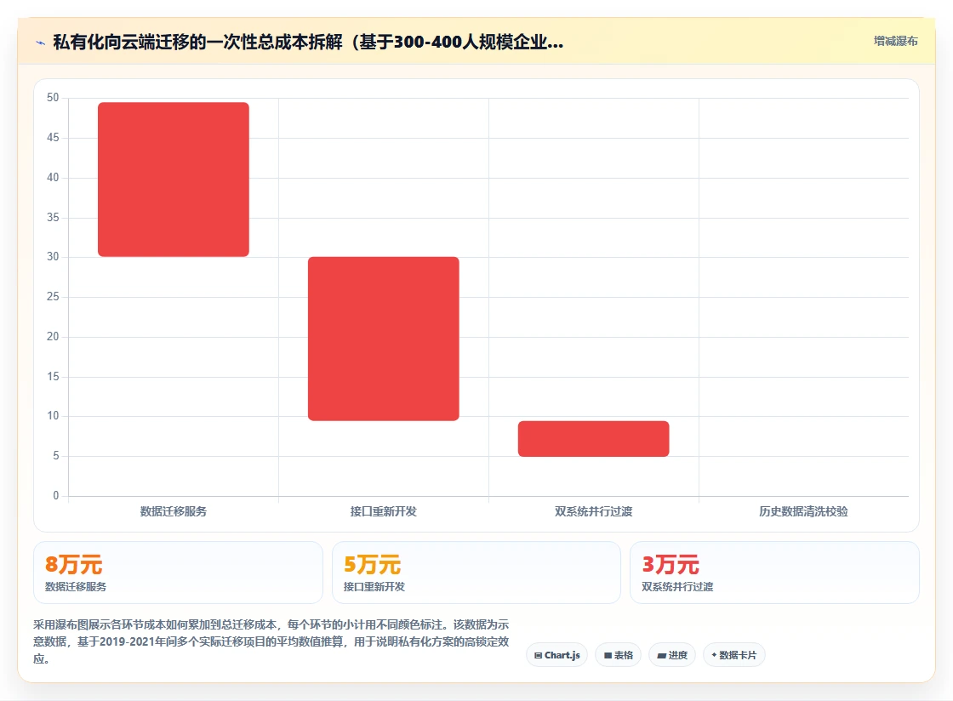Click the x-axis label 数据迁移服务
This screenshot has height=701, width=953.
[174, 511]
